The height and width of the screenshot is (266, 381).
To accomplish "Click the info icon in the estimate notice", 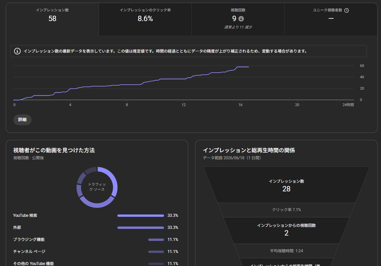I will coord(17,51).
